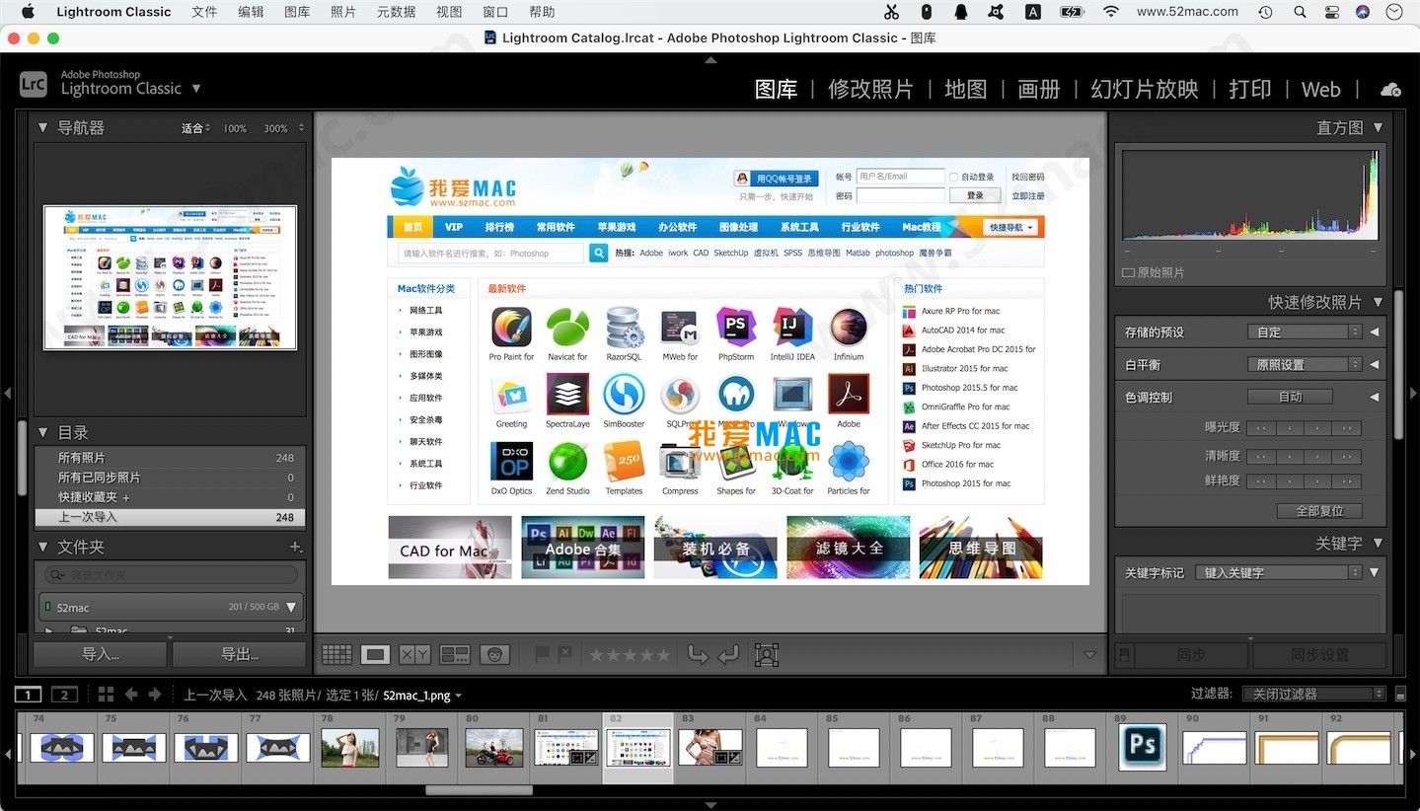Click the filmstrip grid shortcut icon
1420x811 pixels.
click(106, 695)
